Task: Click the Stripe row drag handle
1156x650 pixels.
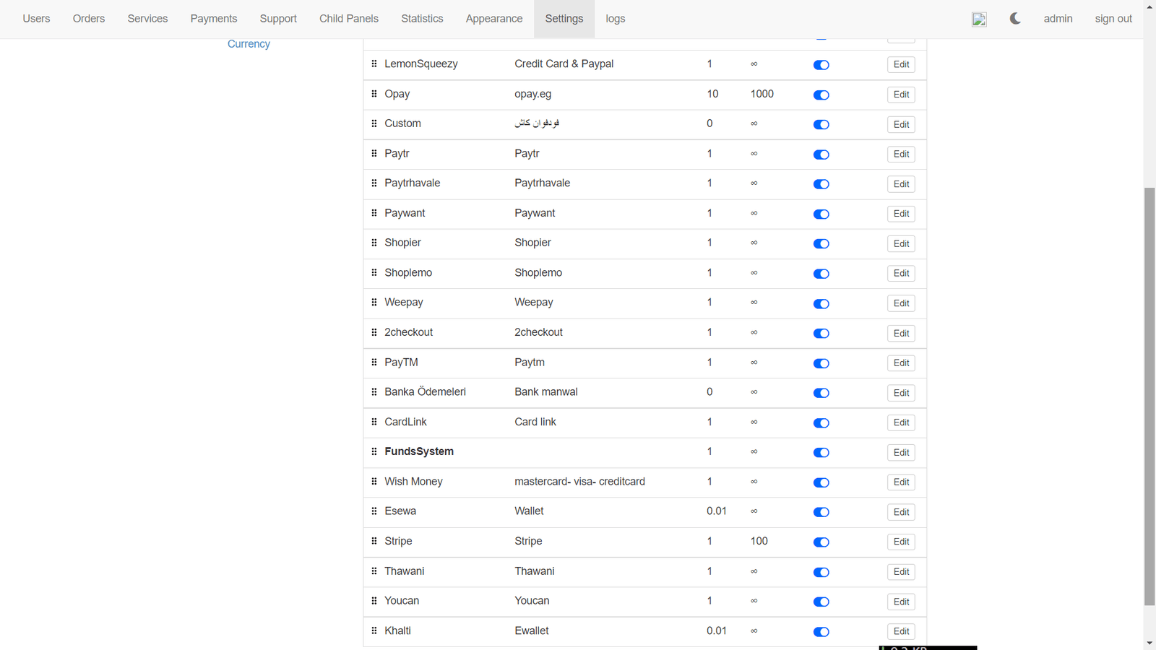Action: pos(374,541)
